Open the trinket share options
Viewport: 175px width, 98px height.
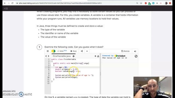point(82,51)
